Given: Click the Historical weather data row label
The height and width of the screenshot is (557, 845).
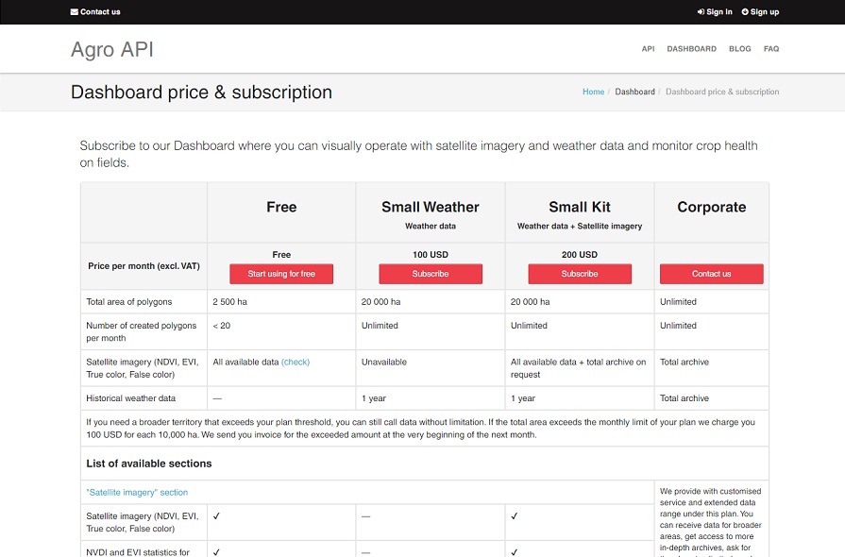Looking at the screenshot, I should pyautogui.click(x=131, y=398).
